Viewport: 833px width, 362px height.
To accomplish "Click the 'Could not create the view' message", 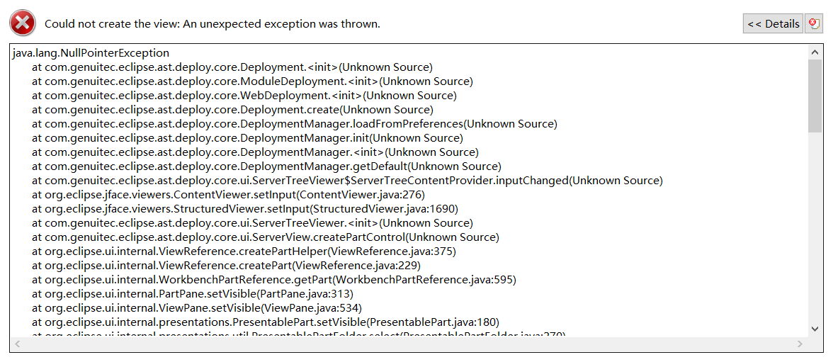I will pos(212,24).
